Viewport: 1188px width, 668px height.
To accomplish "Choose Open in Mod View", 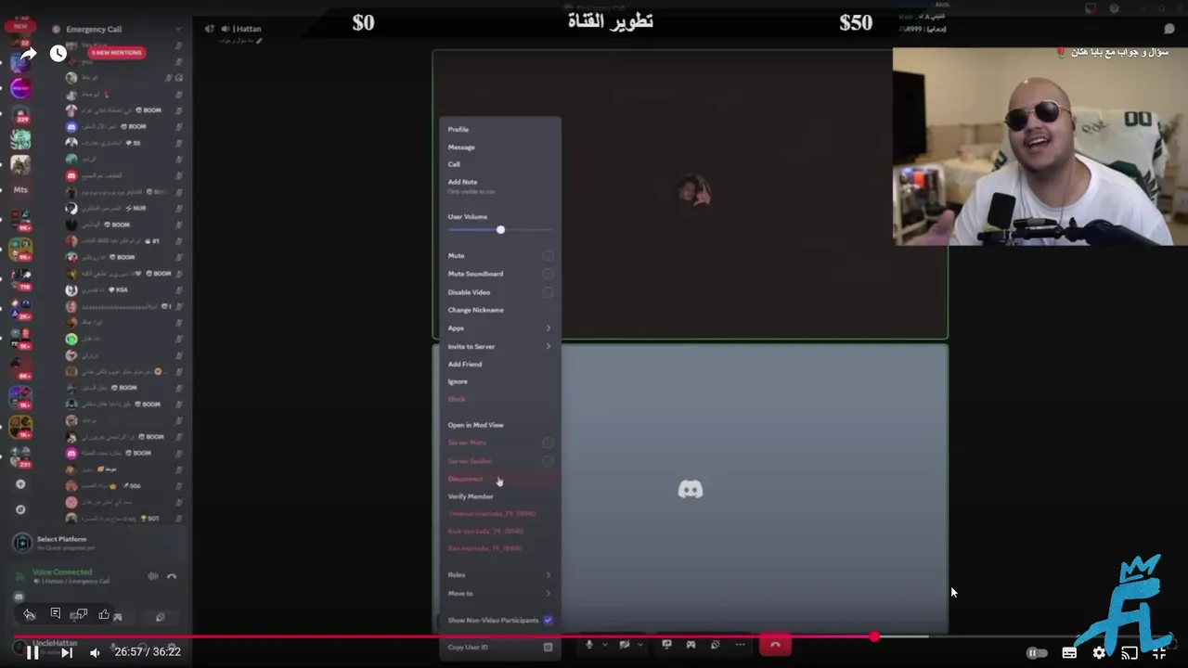I will tap(499, 425).
